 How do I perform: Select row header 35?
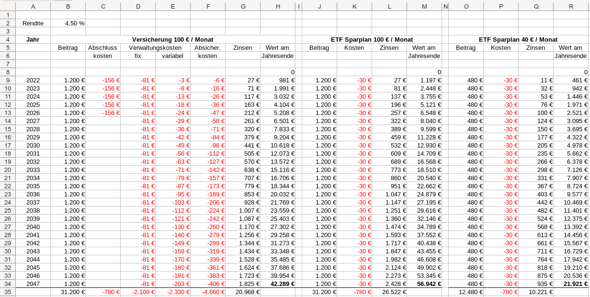[x=8, y=292]
